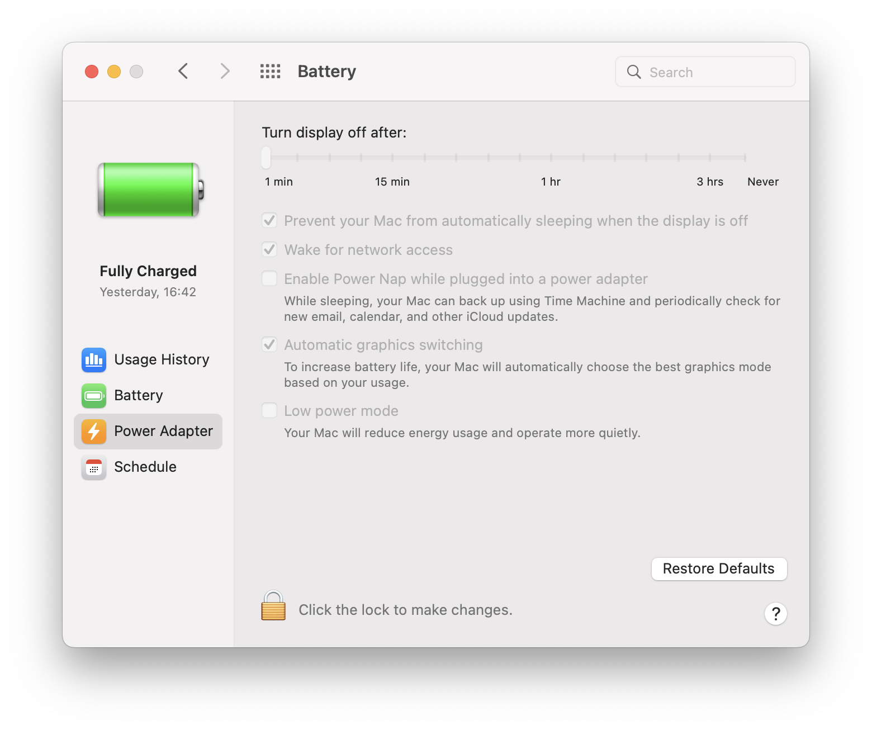872x730 pixels.
Task: Click the graphics mode battery life description
Action: [528, 375]
